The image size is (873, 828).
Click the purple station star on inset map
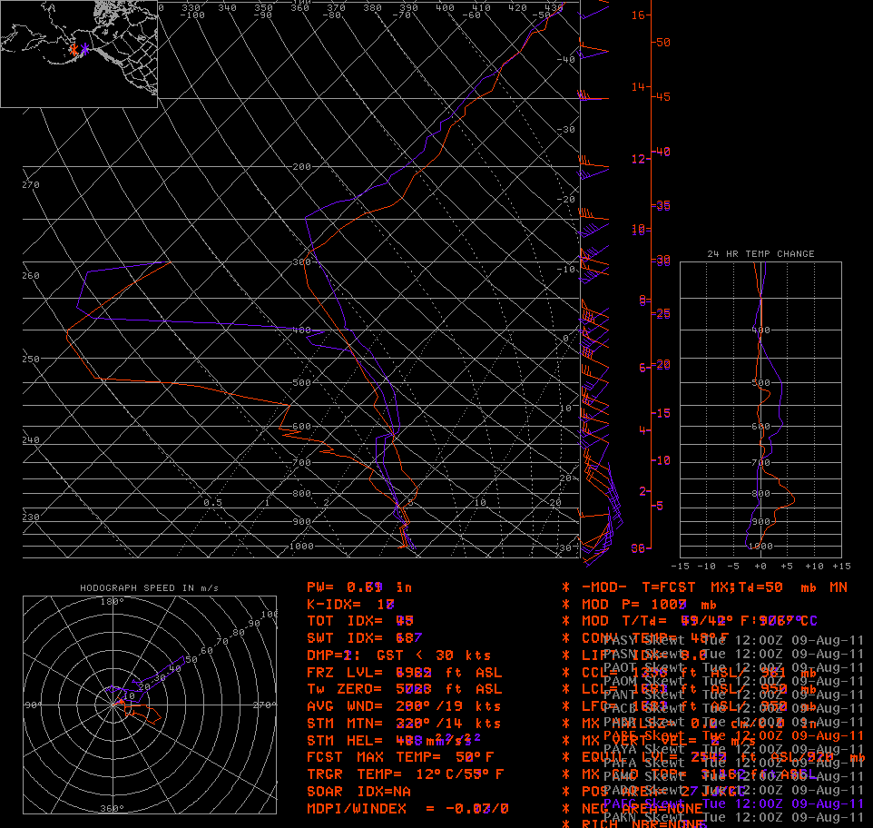84,49
